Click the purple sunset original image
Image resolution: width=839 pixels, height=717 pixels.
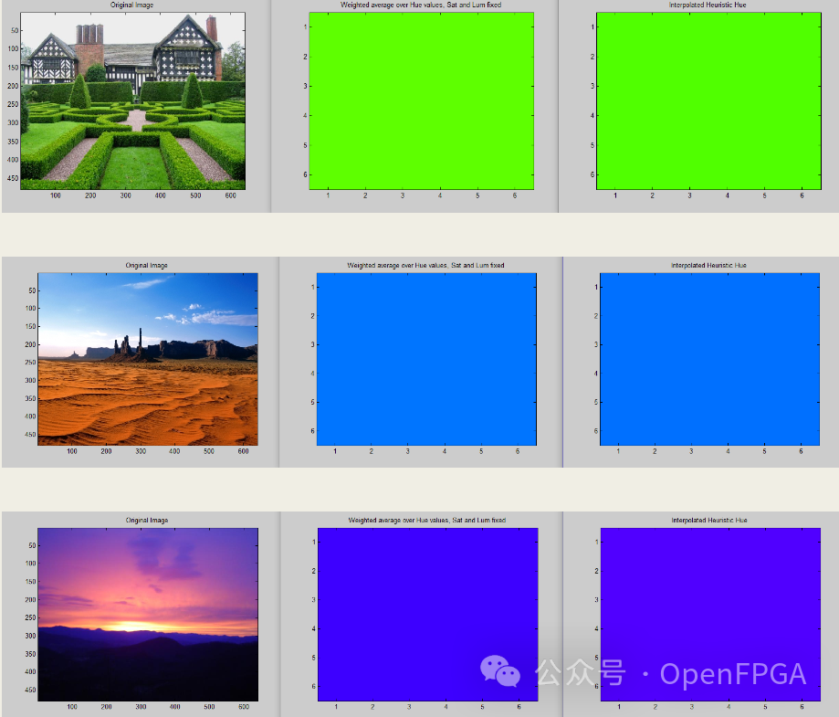pyautogui.click(x=148, y=615)
